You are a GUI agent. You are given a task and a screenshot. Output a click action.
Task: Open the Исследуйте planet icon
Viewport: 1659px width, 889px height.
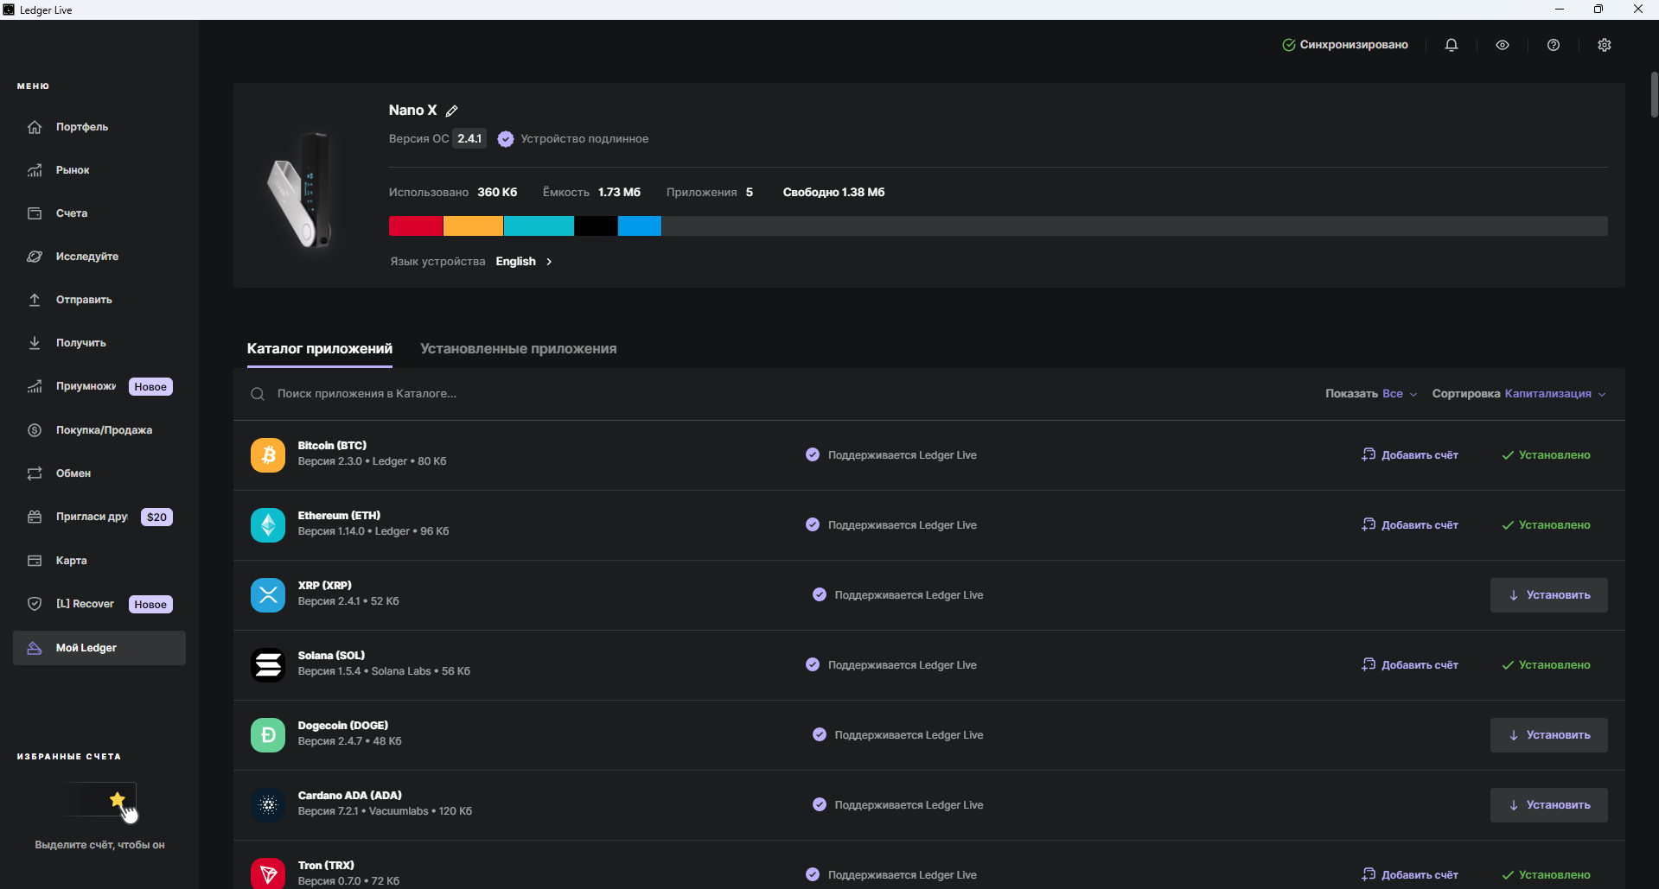[35, 257]
